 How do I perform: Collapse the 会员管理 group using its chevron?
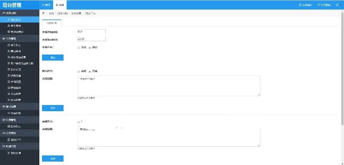coord(36,39)
